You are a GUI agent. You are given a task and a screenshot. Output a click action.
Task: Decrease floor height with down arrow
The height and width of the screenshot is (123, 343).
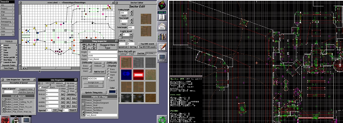click(132, 23)
